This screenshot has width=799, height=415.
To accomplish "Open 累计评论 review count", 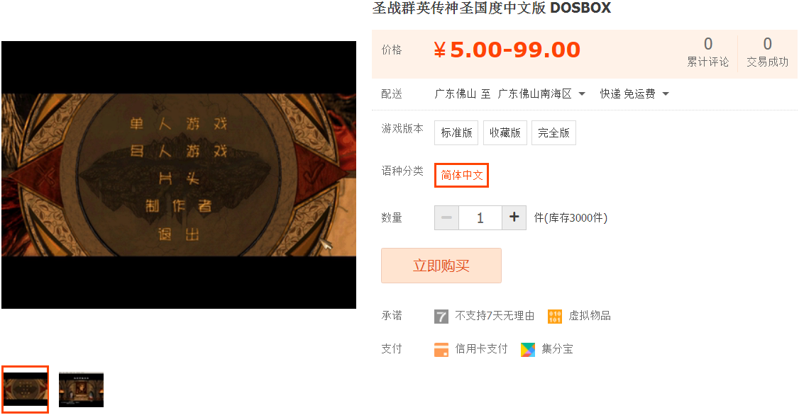I will (x=707, y=52).
